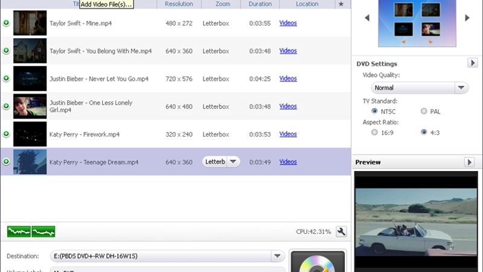
Task: Click green add icon beside Katy Perry - Firework.mp4
Action: pos(6,134)
